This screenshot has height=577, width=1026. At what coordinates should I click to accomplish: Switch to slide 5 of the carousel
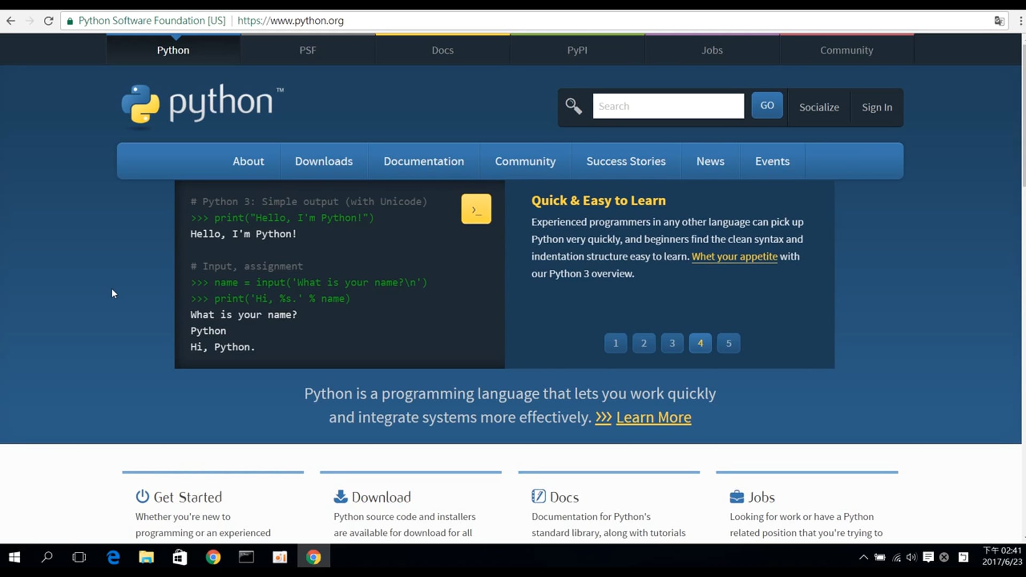coord(728,343)
